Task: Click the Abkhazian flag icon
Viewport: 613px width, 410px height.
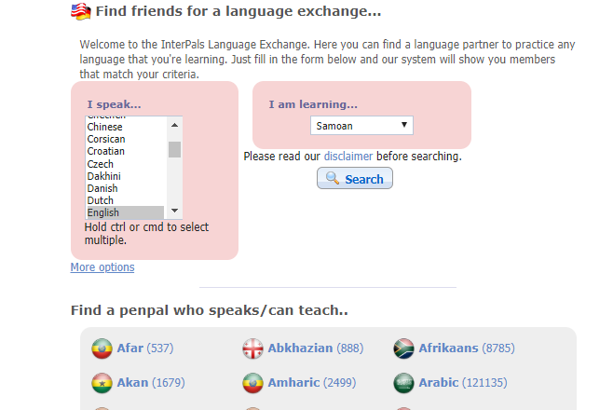Action: (252, 349)
